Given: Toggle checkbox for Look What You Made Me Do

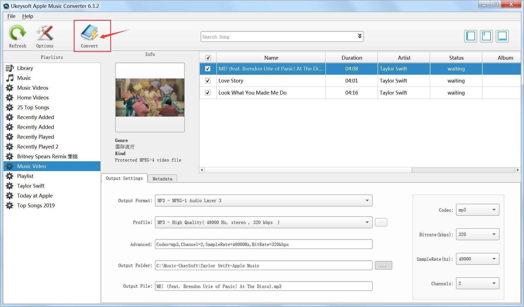Looking at the screenshot, I should click(x=207, y=92).
